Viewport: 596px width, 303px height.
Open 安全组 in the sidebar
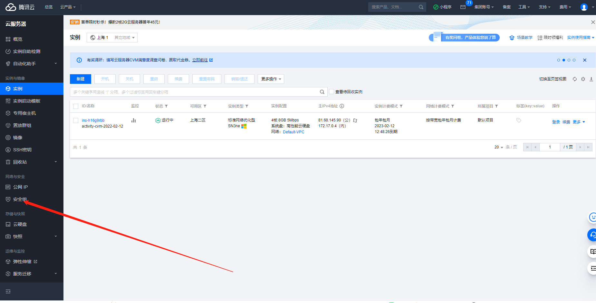point(20,199)
